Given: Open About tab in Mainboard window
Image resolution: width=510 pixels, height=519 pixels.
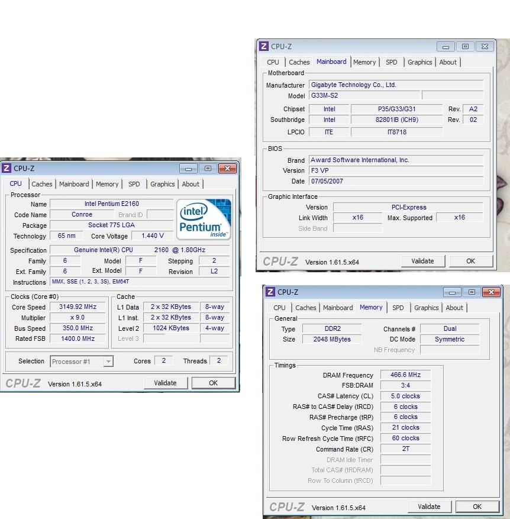Looking at the screenshot, I should tap(448, 62).
